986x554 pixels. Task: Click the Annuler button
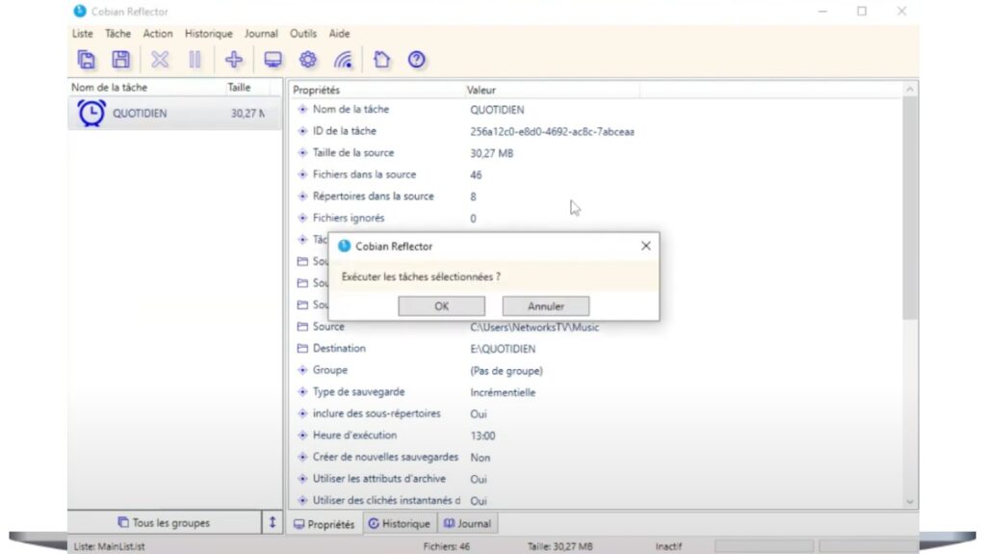coord(546,306)
